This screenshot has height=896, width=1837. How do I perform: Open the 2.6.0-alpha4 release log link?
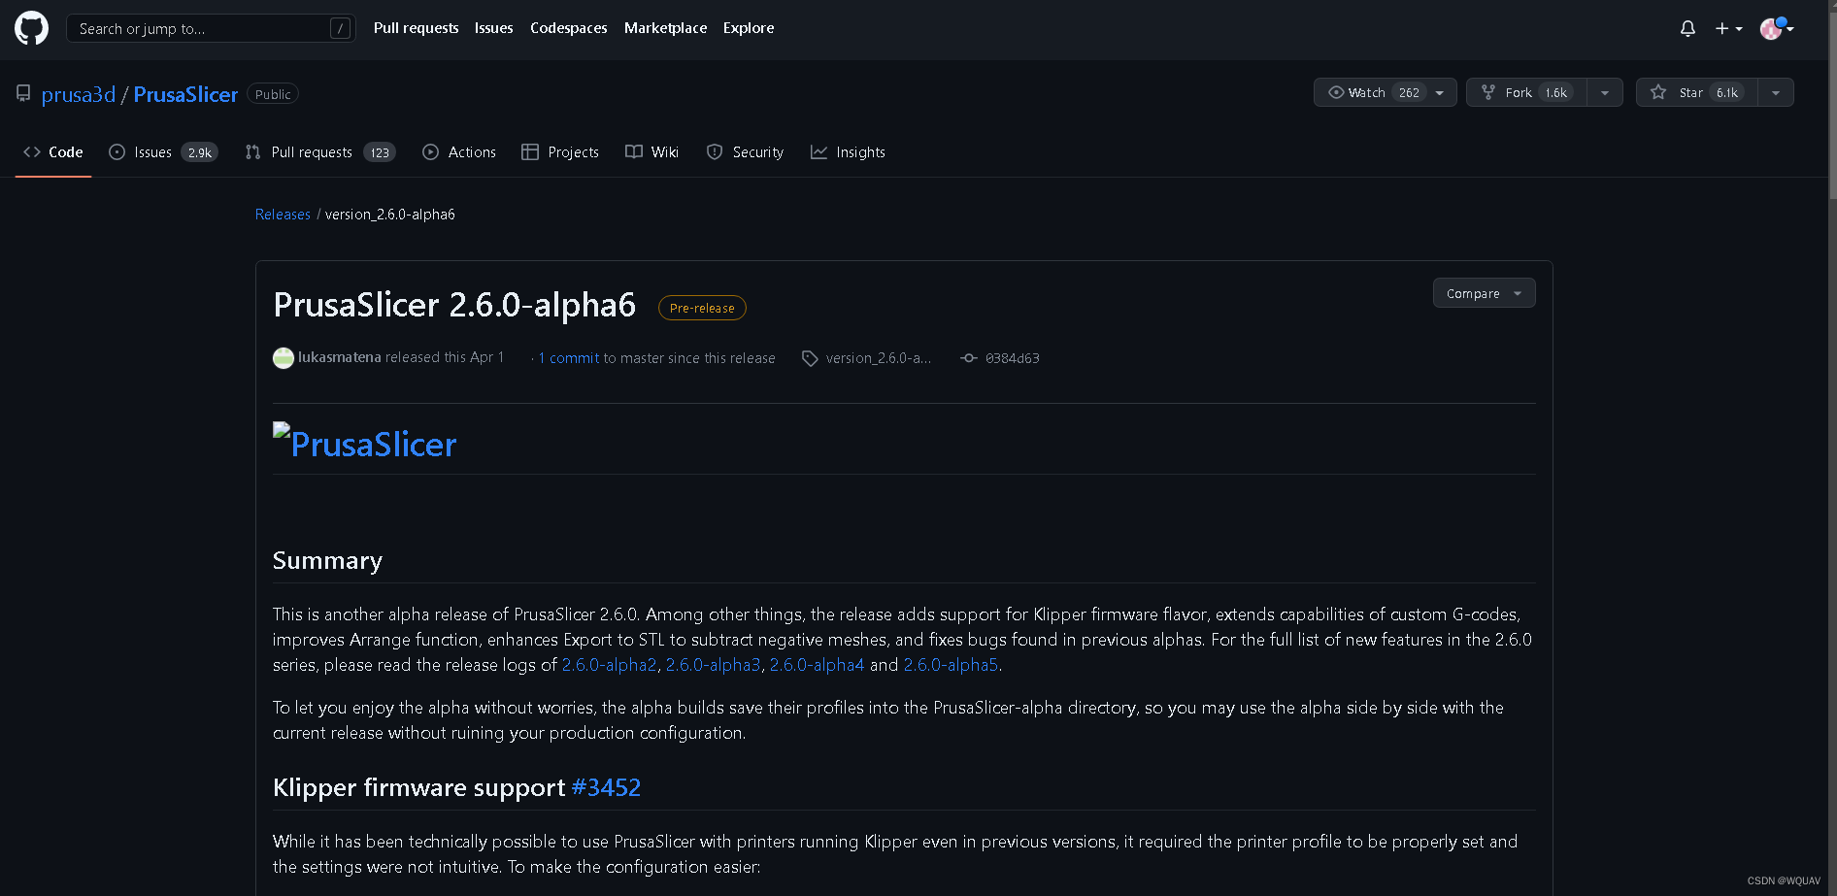point(817,665)
